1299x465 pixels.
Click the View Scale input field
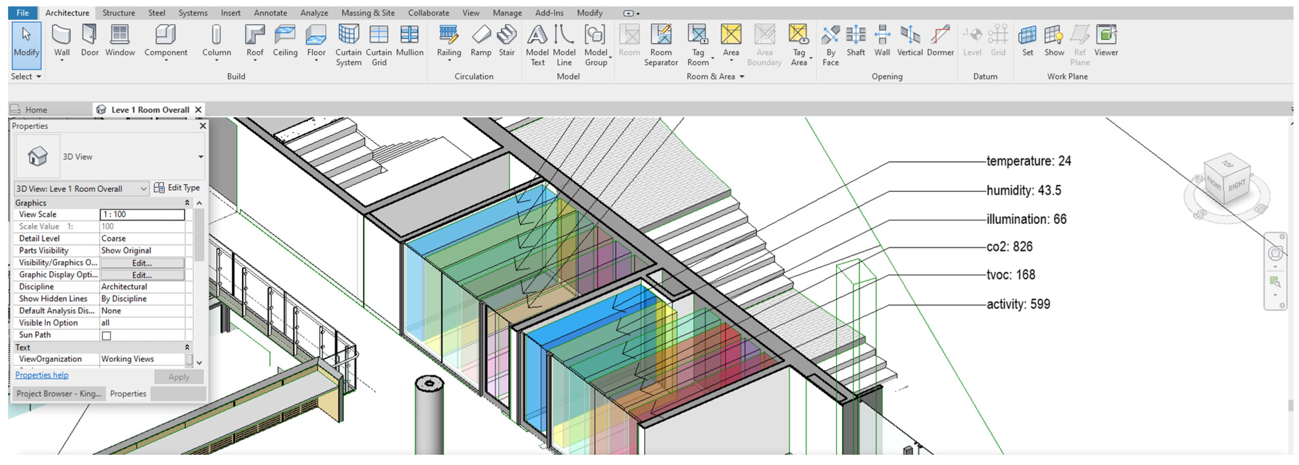[142, 215]
